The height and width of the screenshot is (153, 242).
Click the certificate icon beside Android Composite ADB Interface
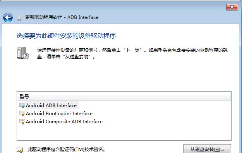click(x=22, y=122)
